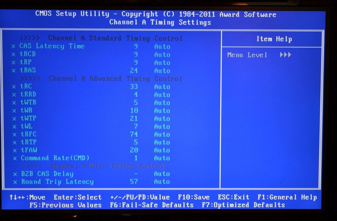This screenshot has height=221, width=337.
Task: Open Auto value for tRP
Action: point(162,63)
